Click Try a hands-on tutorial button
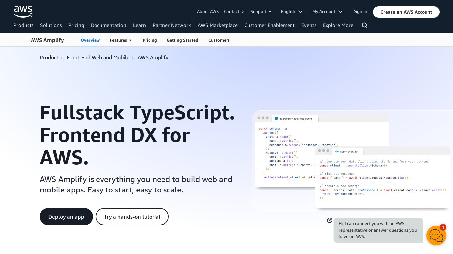Screen dimensions: 453x254 [x=132, y=217]
